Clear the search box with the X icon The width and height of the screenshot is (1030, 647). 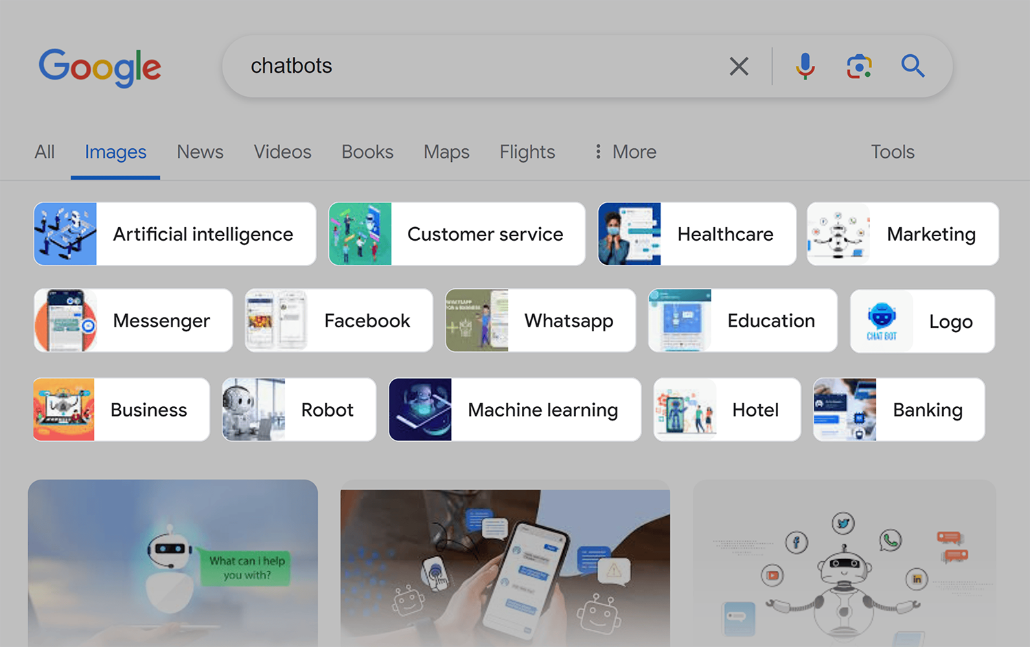click(739, 67)
